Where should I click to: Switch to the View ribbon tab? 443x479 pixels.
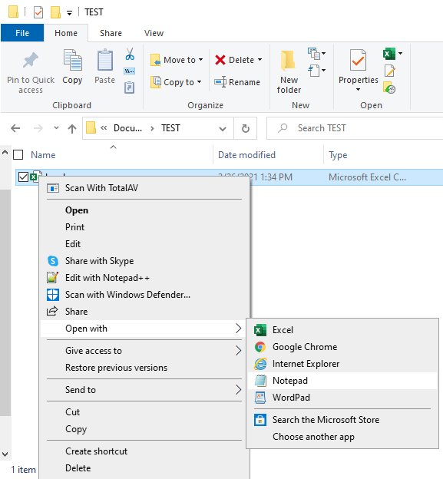154,33
